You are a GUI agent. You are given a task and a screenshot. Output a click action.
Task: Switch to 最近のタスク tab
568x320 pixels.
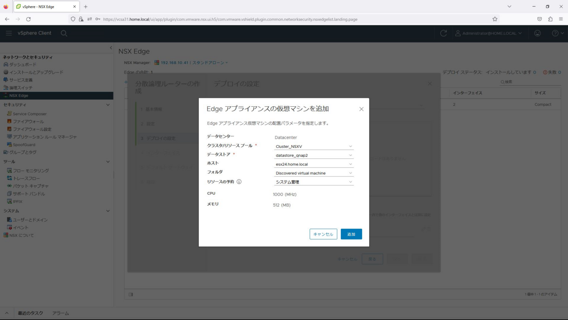pos(30,313)
